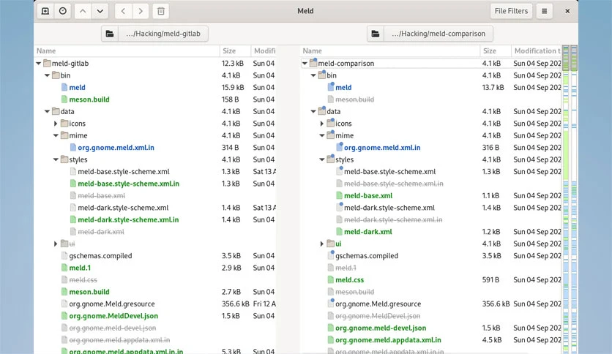Collapse the meld-gitlab root folder
The height and width of the screenshot is (354, 612).
pyautogui.click(x=38, y=63)
